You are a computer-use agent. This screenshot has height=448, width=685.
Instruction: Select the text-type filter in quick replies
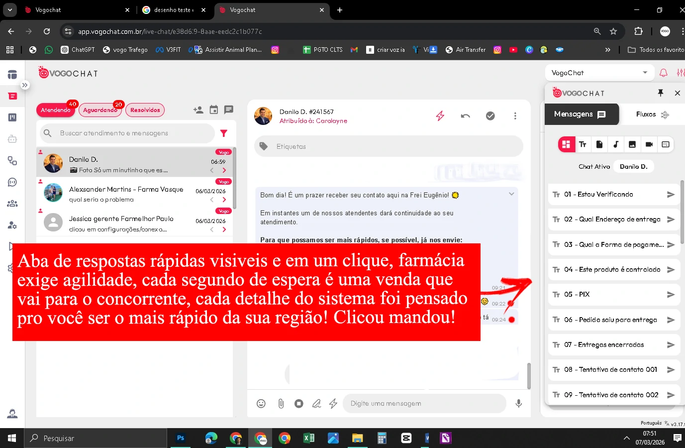(583, 144)
